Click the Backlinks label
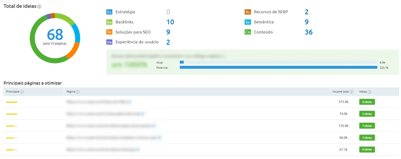Viewport: 401px width, 159px height. 124,22
